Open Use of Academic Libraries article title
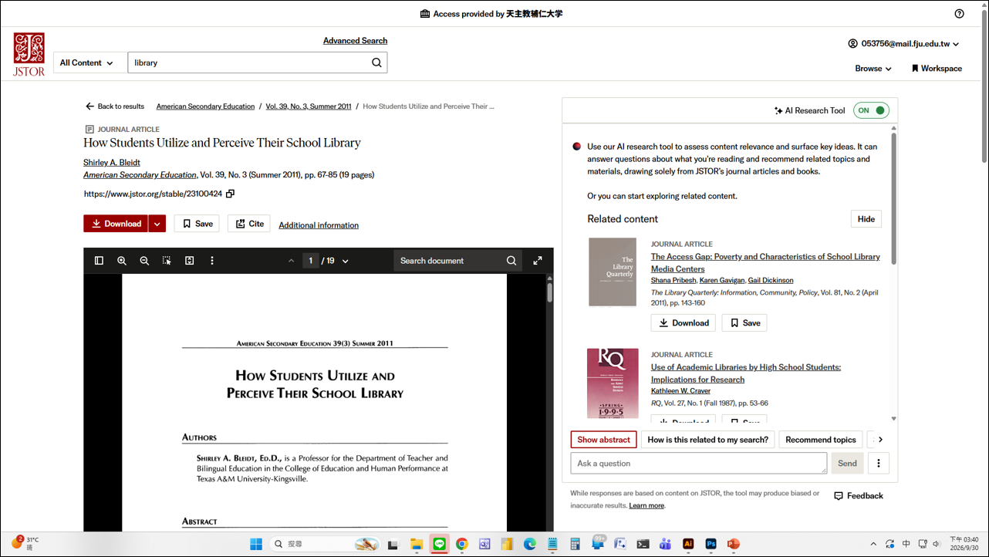 (x=746, y=373)
